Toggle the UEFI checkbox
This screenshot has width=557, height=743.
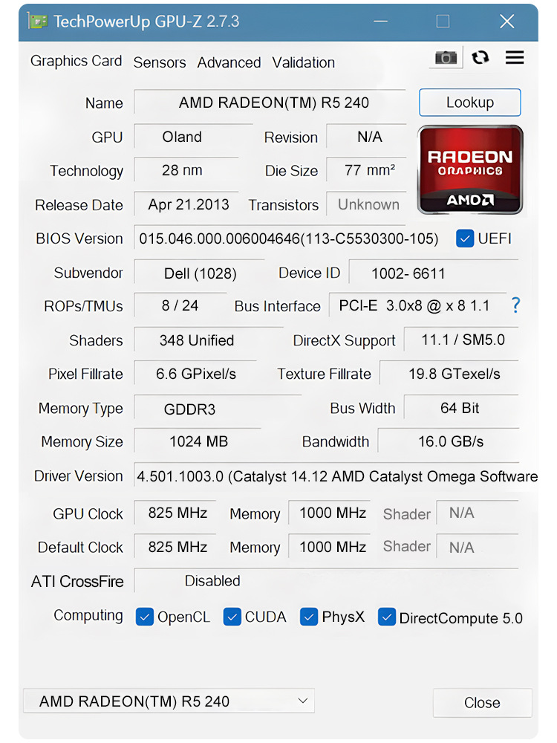coord(466,239)
